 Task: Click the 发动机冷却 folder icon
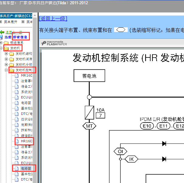(x=12, y=65)
